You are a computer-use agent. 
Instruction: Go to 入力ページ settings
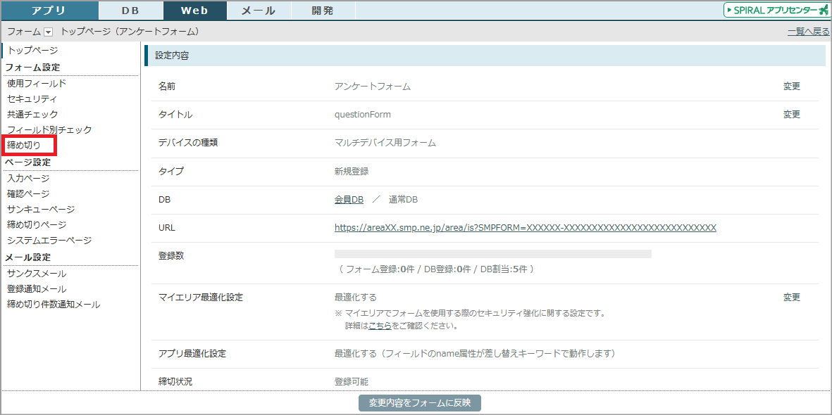pos(28,179)
